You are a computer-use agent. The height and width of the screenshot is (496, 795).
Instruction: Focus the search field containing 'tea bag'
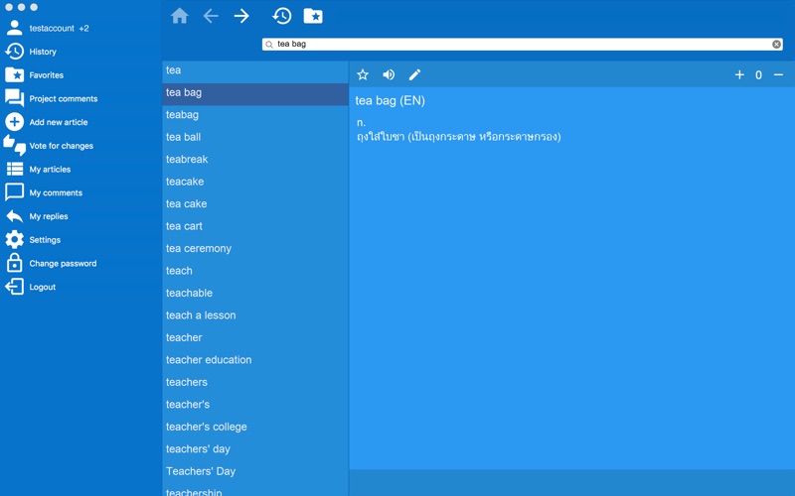pos(523,44)
